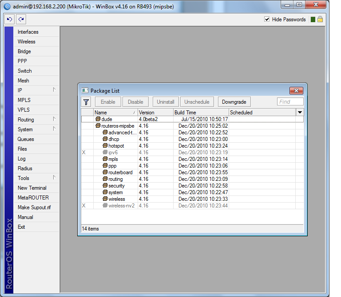Launch New Terminal from the sidebar

36,188
